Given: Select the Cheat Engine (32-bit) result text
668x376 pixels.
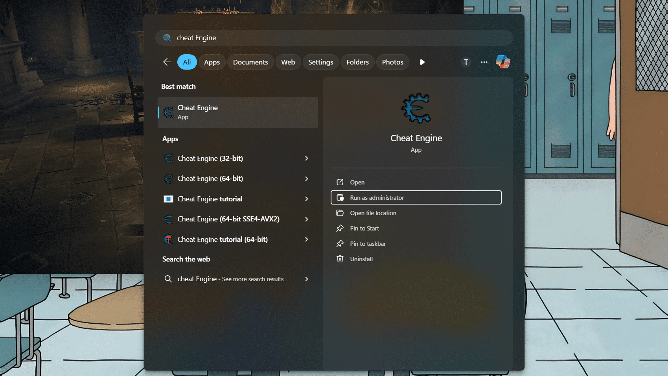Looking at the screenshot, I should tap(210, 159).
